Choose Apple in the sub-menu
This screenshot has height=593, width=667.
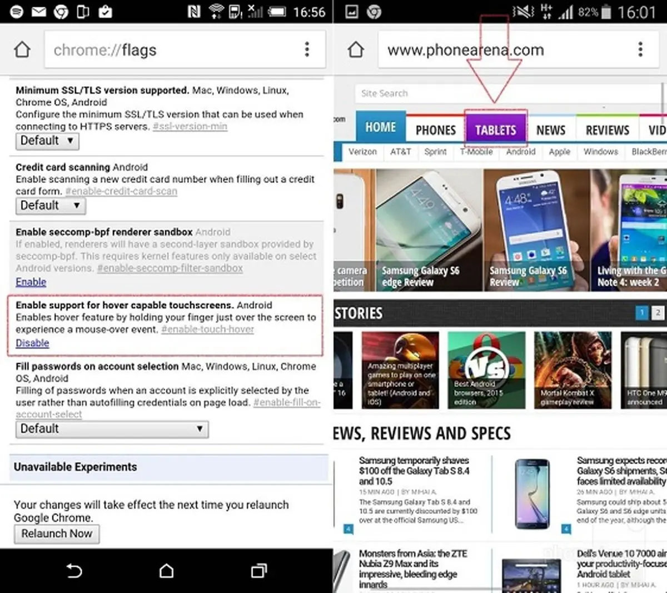pos(560,152)
